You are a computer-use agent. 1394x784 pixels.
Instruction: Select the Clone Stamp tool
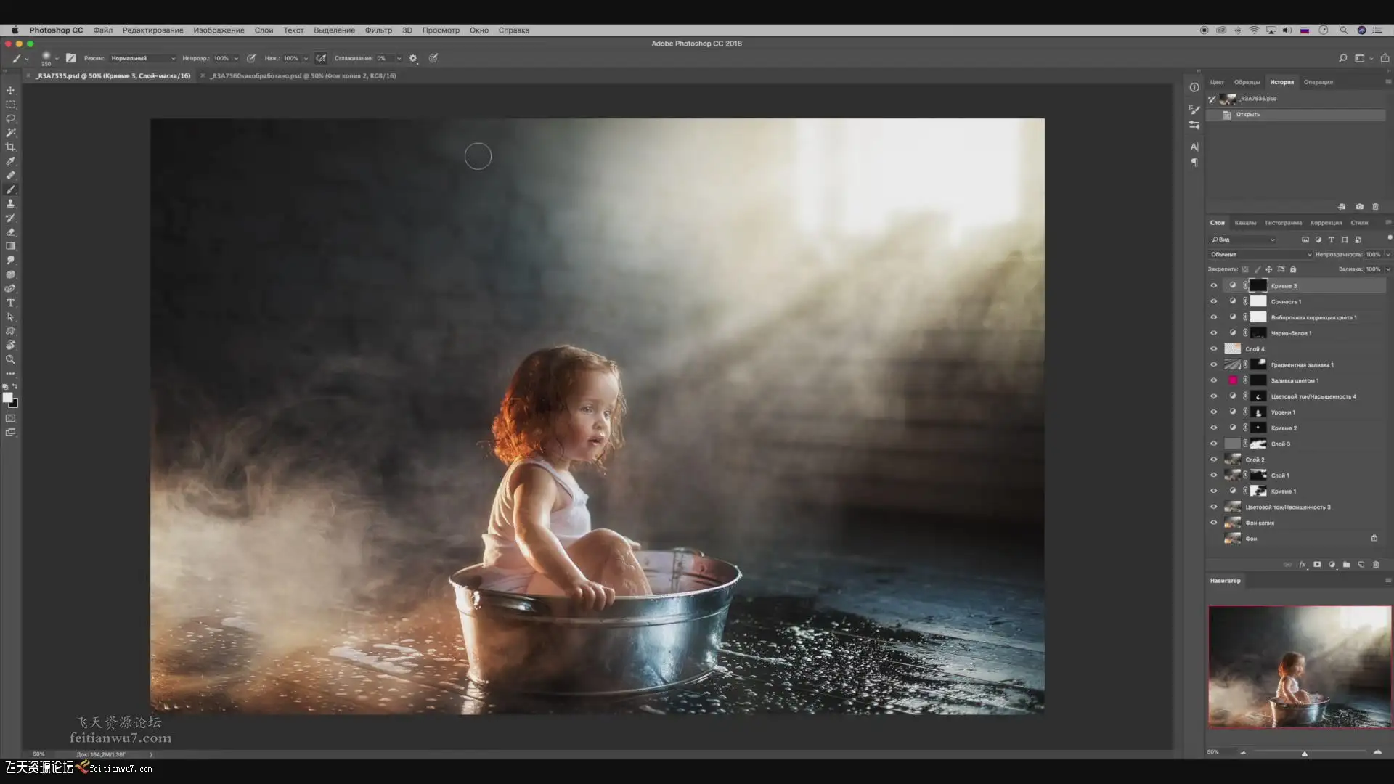[10, 204]
